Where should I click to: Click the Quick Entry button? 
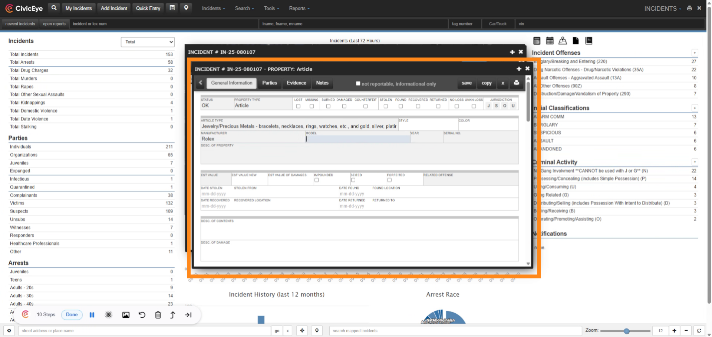tap(148, 8)
